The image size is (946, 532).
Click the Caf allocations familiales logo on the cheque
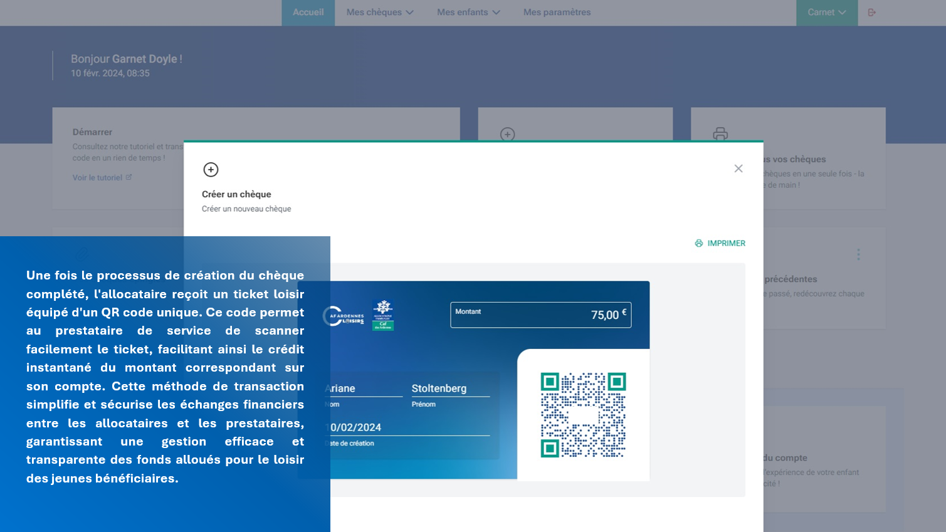pos(382,315)
